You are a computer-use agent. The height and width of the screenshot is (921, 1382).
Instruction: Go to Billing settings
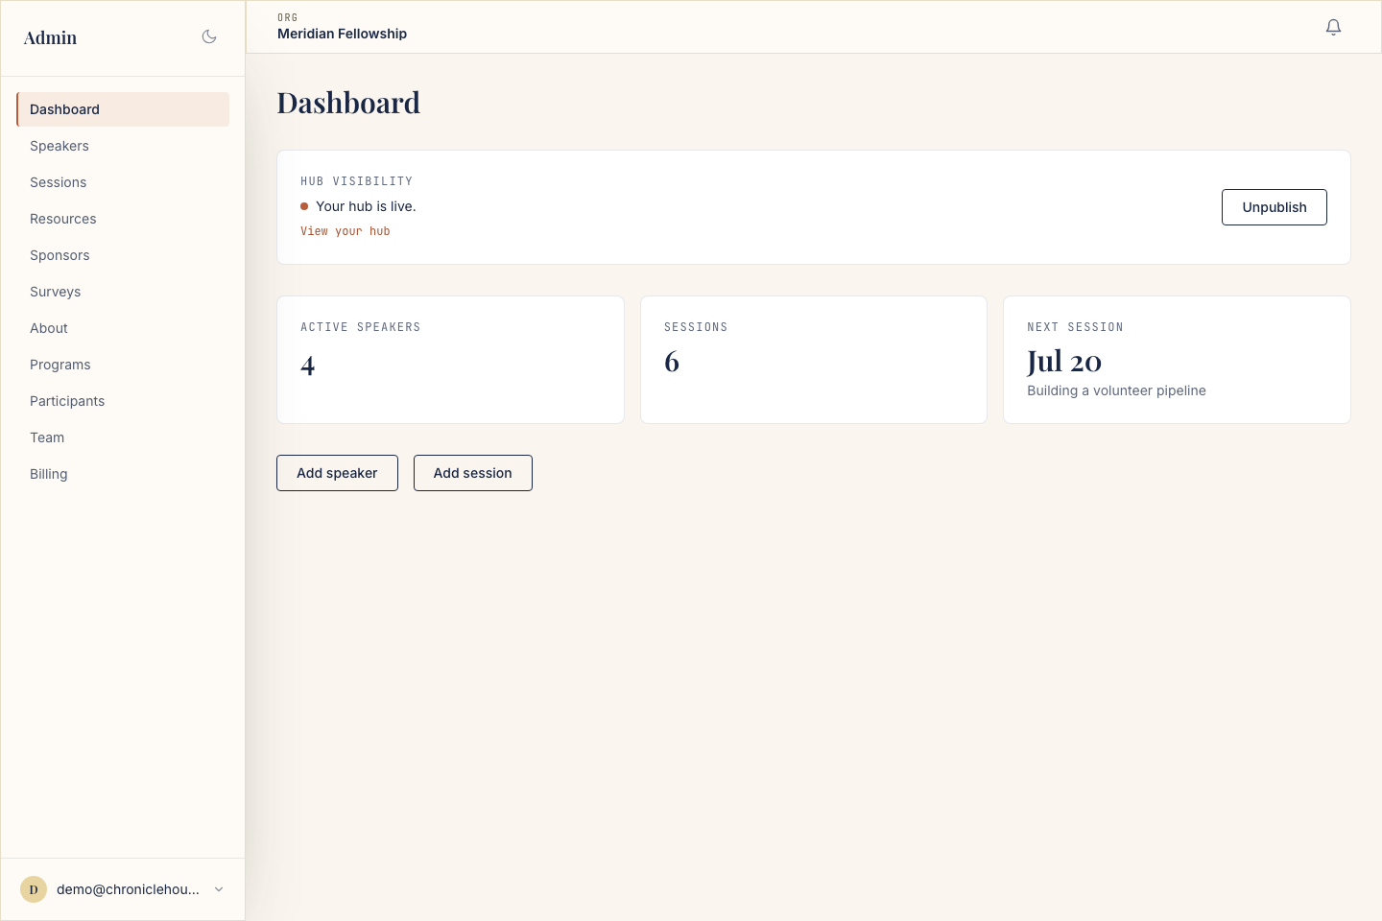point(123,474)
